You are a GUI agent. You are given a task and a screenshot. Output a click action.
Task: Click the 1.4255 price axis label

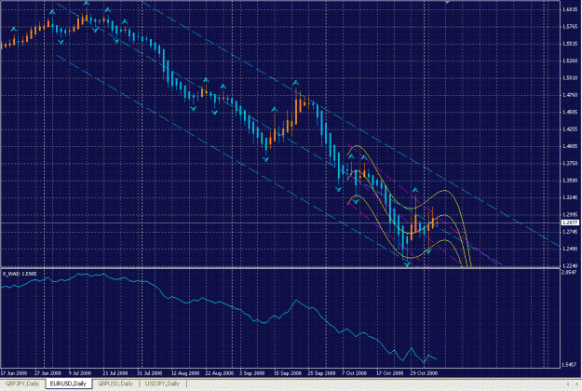(x=570, y=129)
